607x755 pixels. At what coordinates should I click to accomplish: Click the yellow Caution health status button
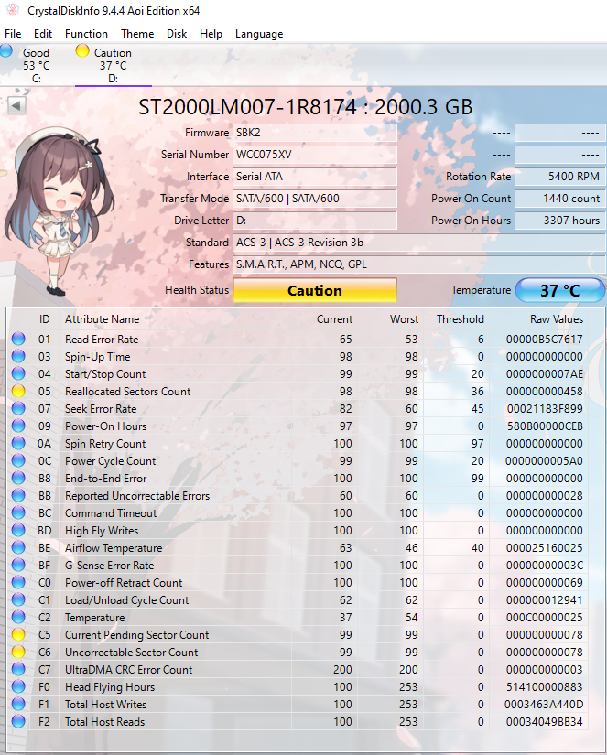[315, 290]
